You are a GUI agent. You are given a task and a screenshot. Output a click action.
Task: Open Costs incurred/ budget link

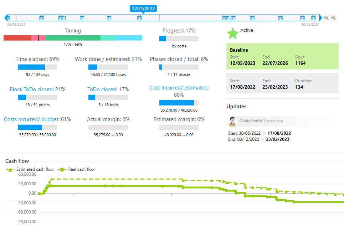point(31,119)
